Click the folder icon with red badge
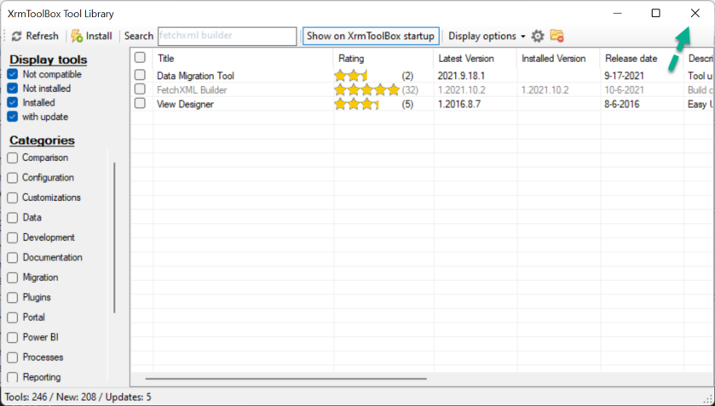The height and width of the screenshot is (406, 715). point(556,36)
